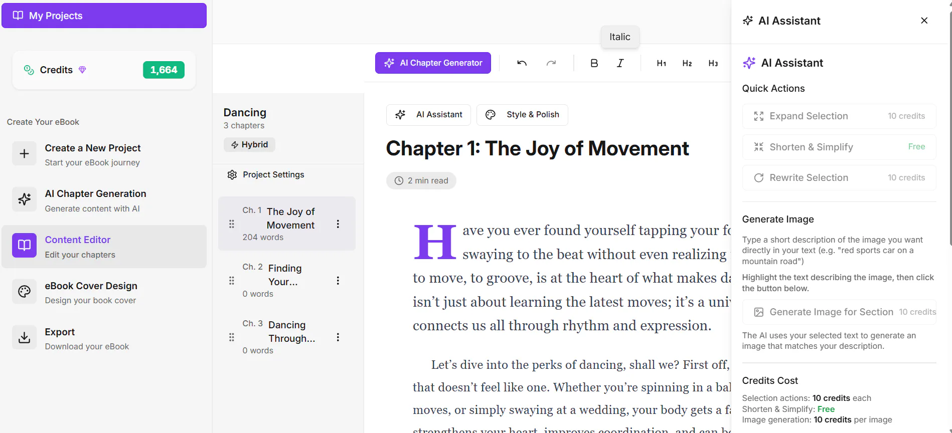The height and width of the screenshot is (433, 952).
Task: Click AI Chapter Generator button
Action: 433,63
